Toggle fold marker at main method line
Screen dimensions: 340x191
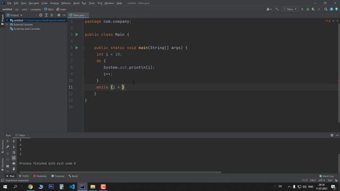pos(83,48)
